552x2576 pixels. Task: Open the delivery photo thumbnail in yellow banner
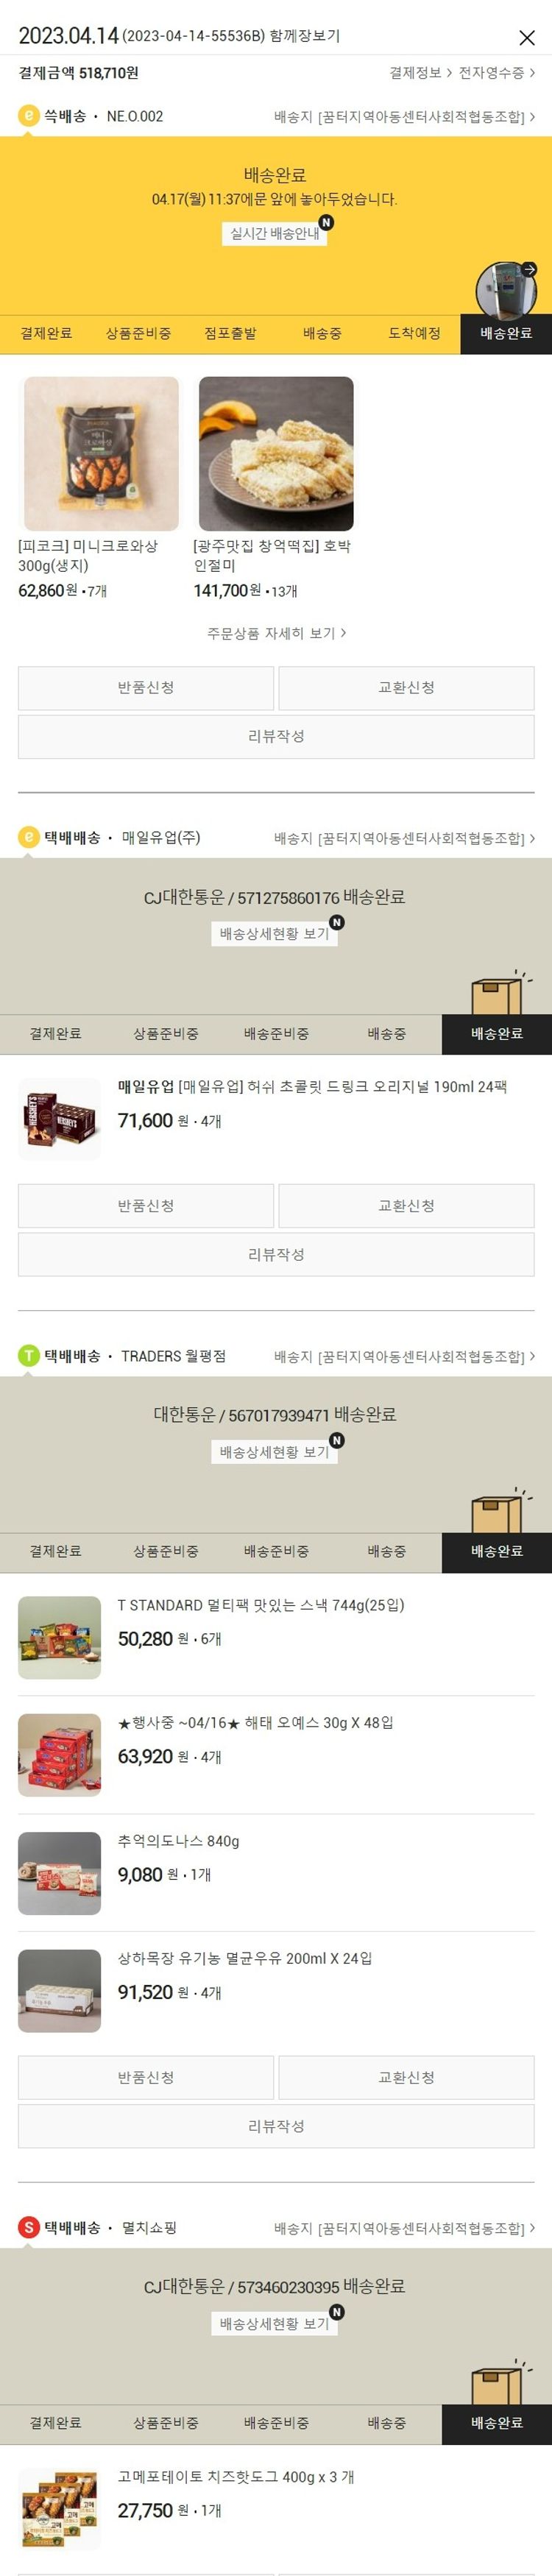[x=506, y=290]
